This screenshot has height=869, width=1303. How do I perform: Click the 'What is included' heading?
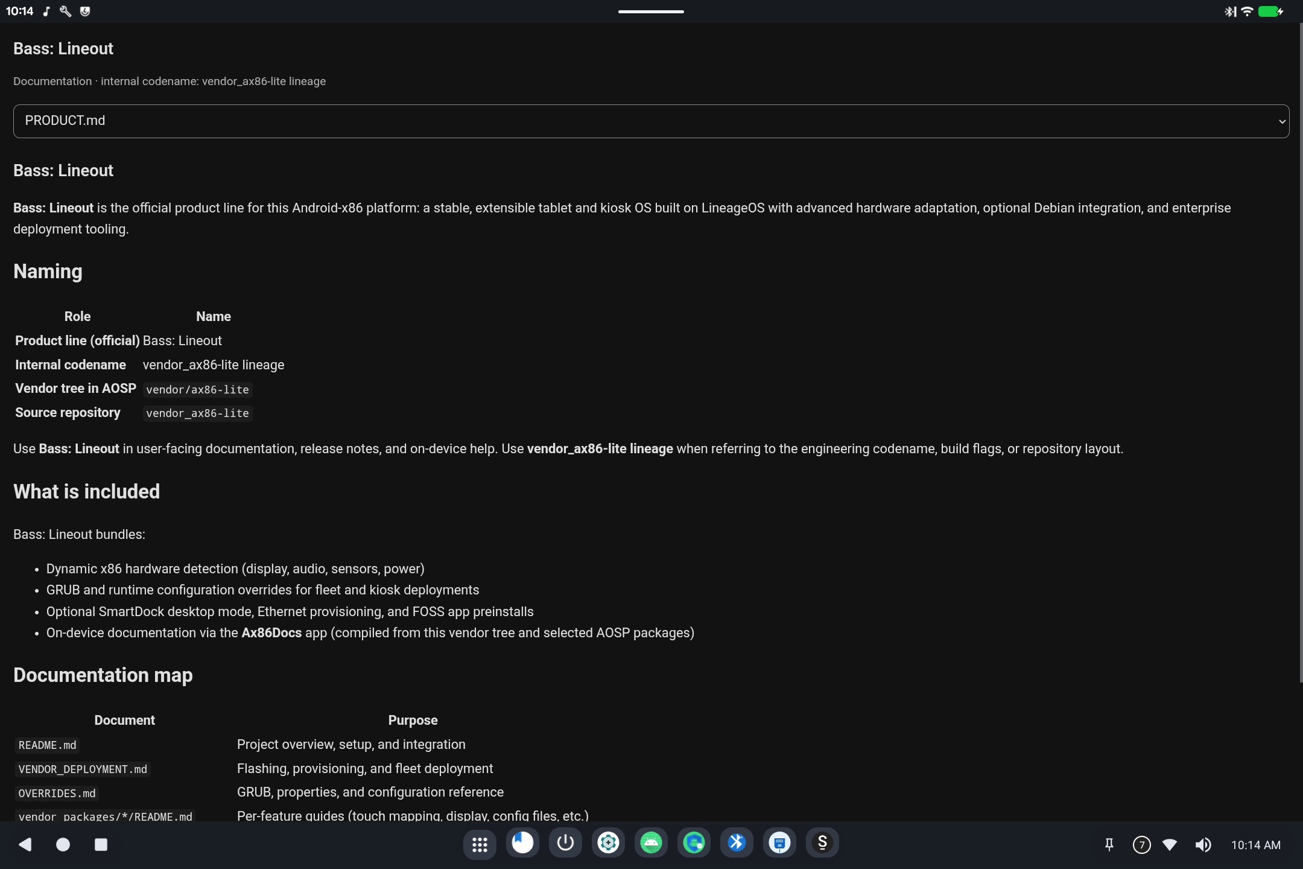coord(86,492)
